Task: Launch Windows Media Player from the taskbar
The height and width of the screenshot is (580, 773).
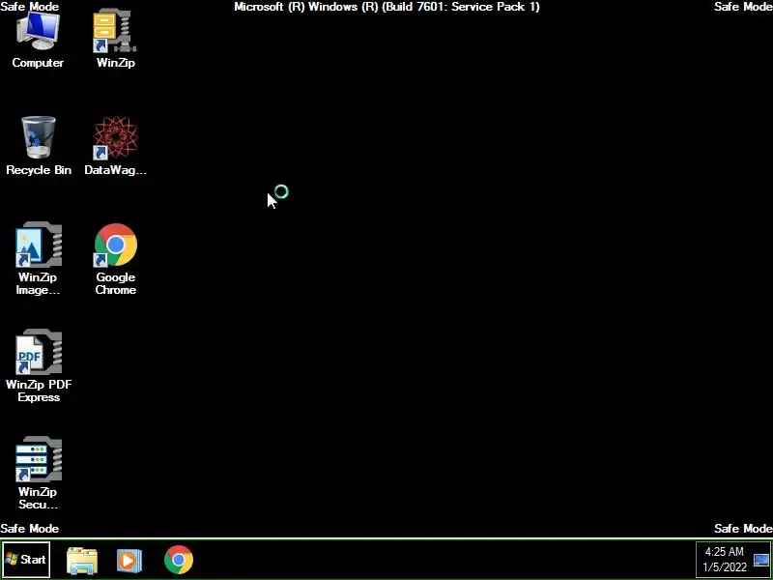Action: coord(129,561)
